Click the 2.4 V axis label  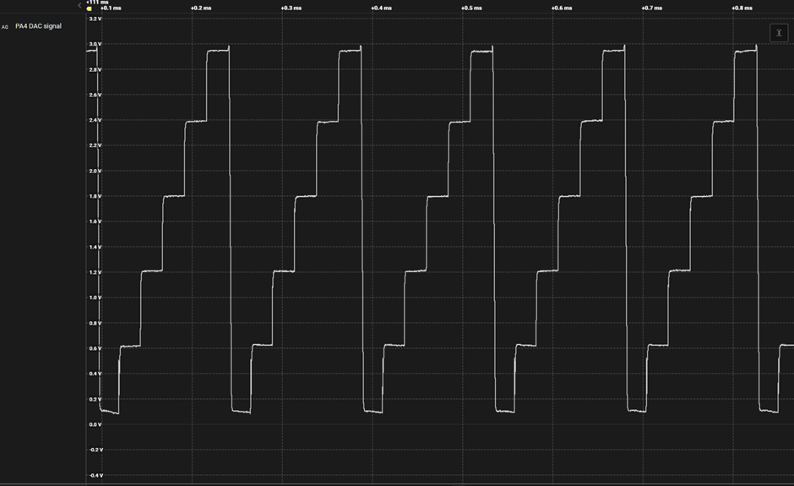click(x=95, y=120)
